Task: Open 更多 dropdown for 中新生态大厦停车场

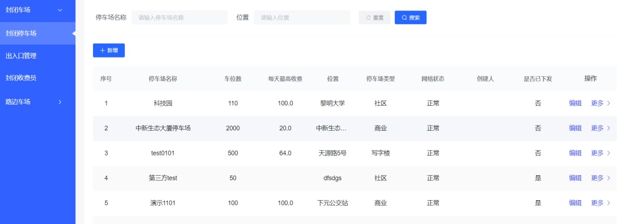Action: click(600, 128)
